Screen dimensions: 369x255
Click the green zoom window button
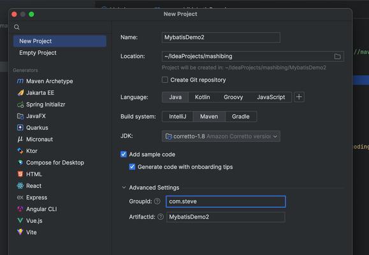31,15
